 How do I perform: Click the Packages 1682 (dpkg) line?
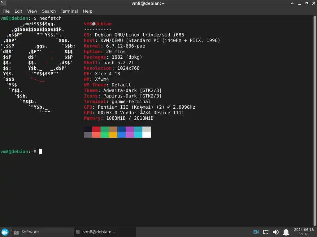tap(113, 57)
